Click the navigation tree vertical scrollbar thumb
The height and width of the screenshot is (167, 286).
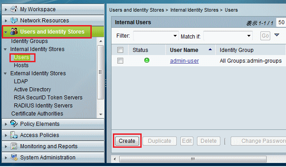100,72
